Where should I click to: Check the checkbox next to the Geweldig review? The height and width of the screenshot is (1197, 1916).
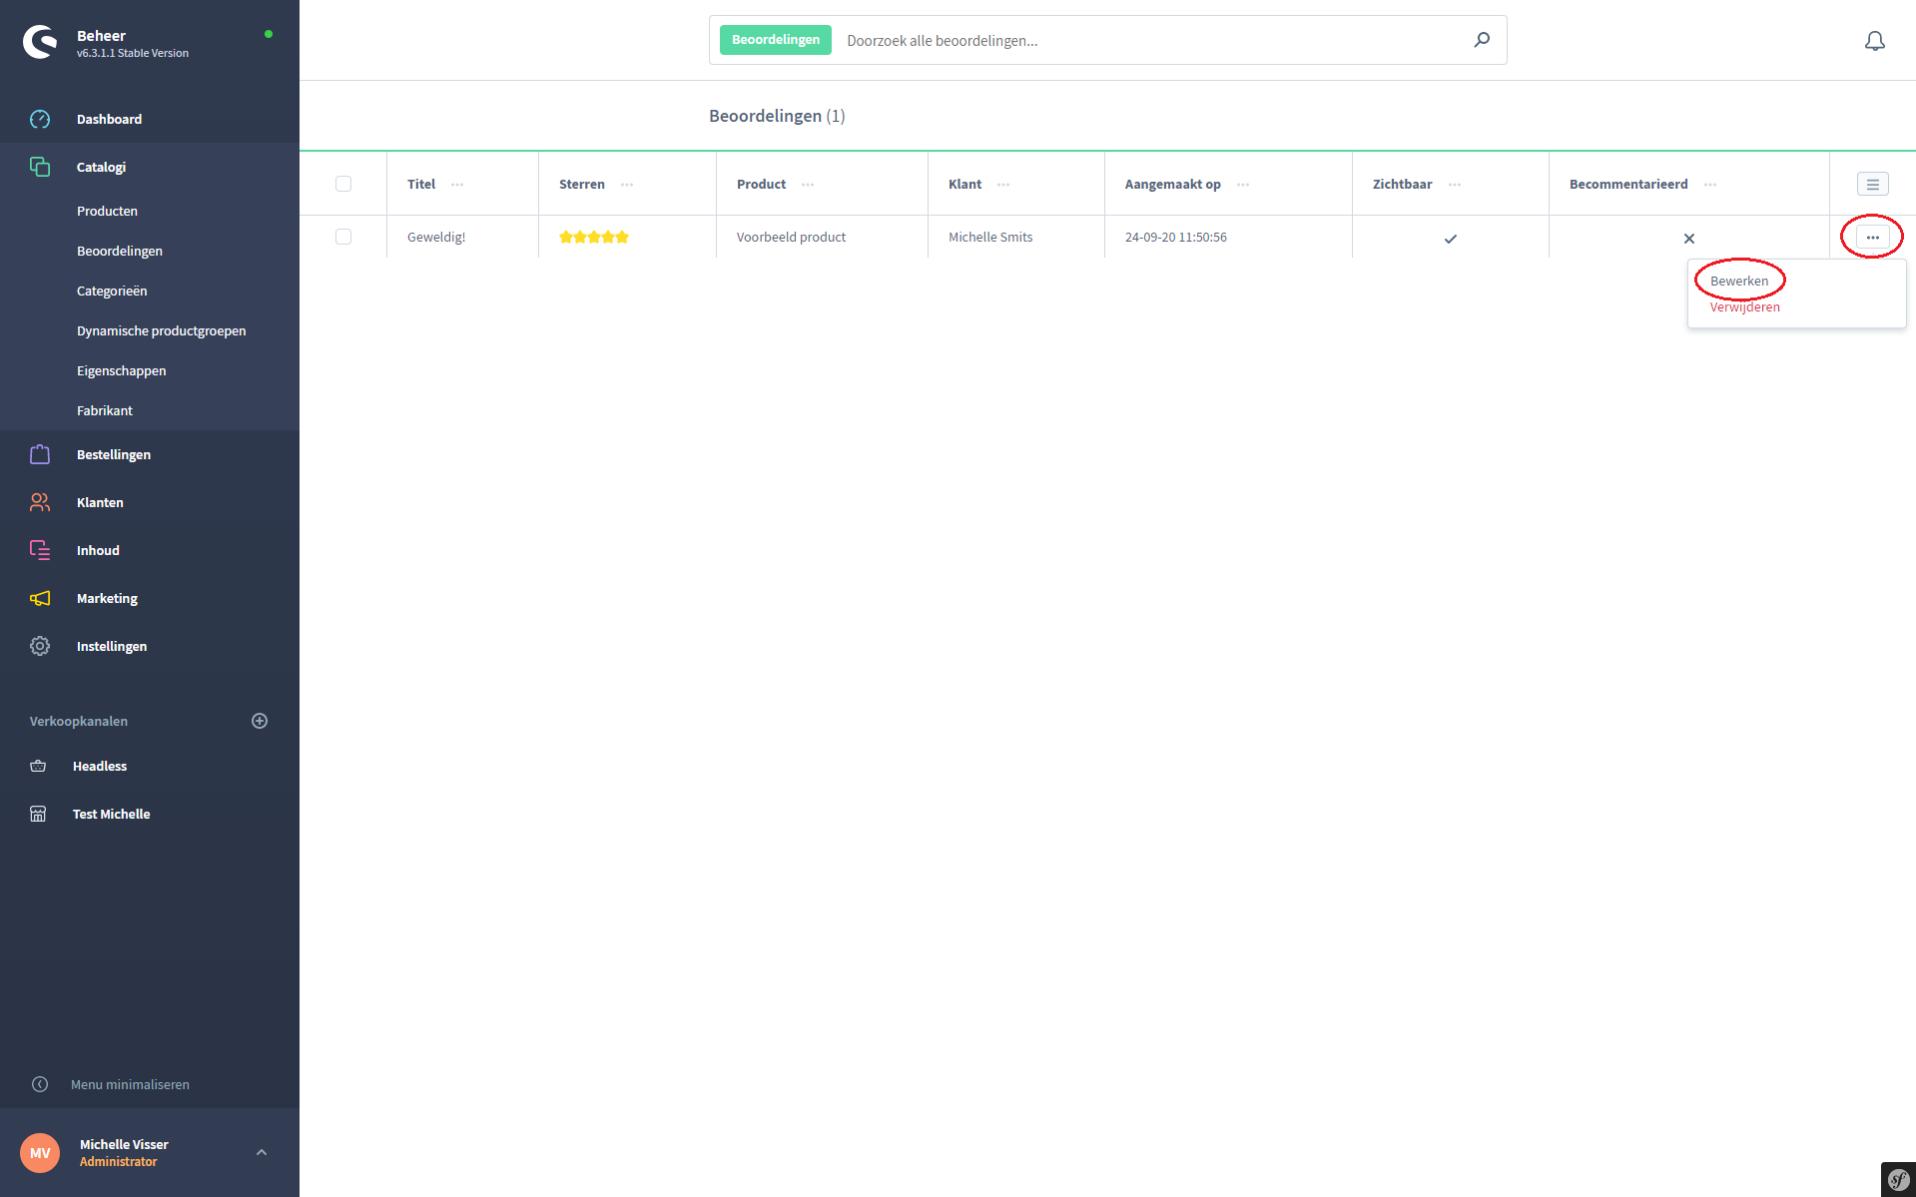point(344,237)
